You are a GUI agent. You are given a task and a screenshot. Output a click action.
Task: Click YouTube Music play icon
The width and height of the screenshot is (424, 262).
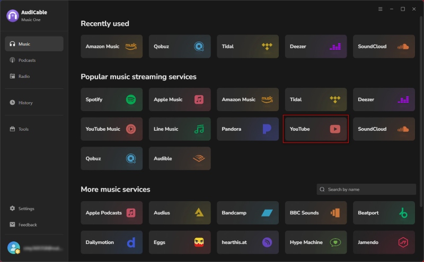tap(131, 129)
